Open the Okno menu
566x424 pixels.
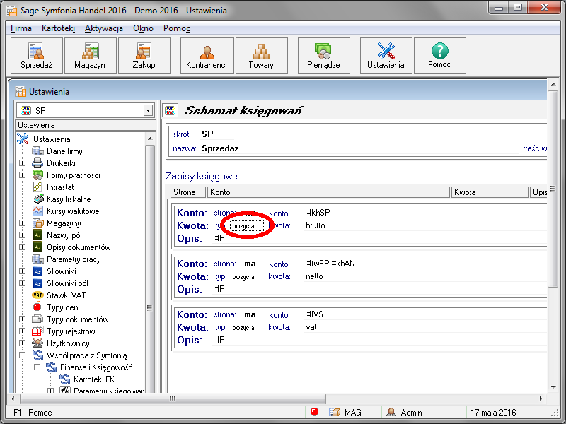143,28
